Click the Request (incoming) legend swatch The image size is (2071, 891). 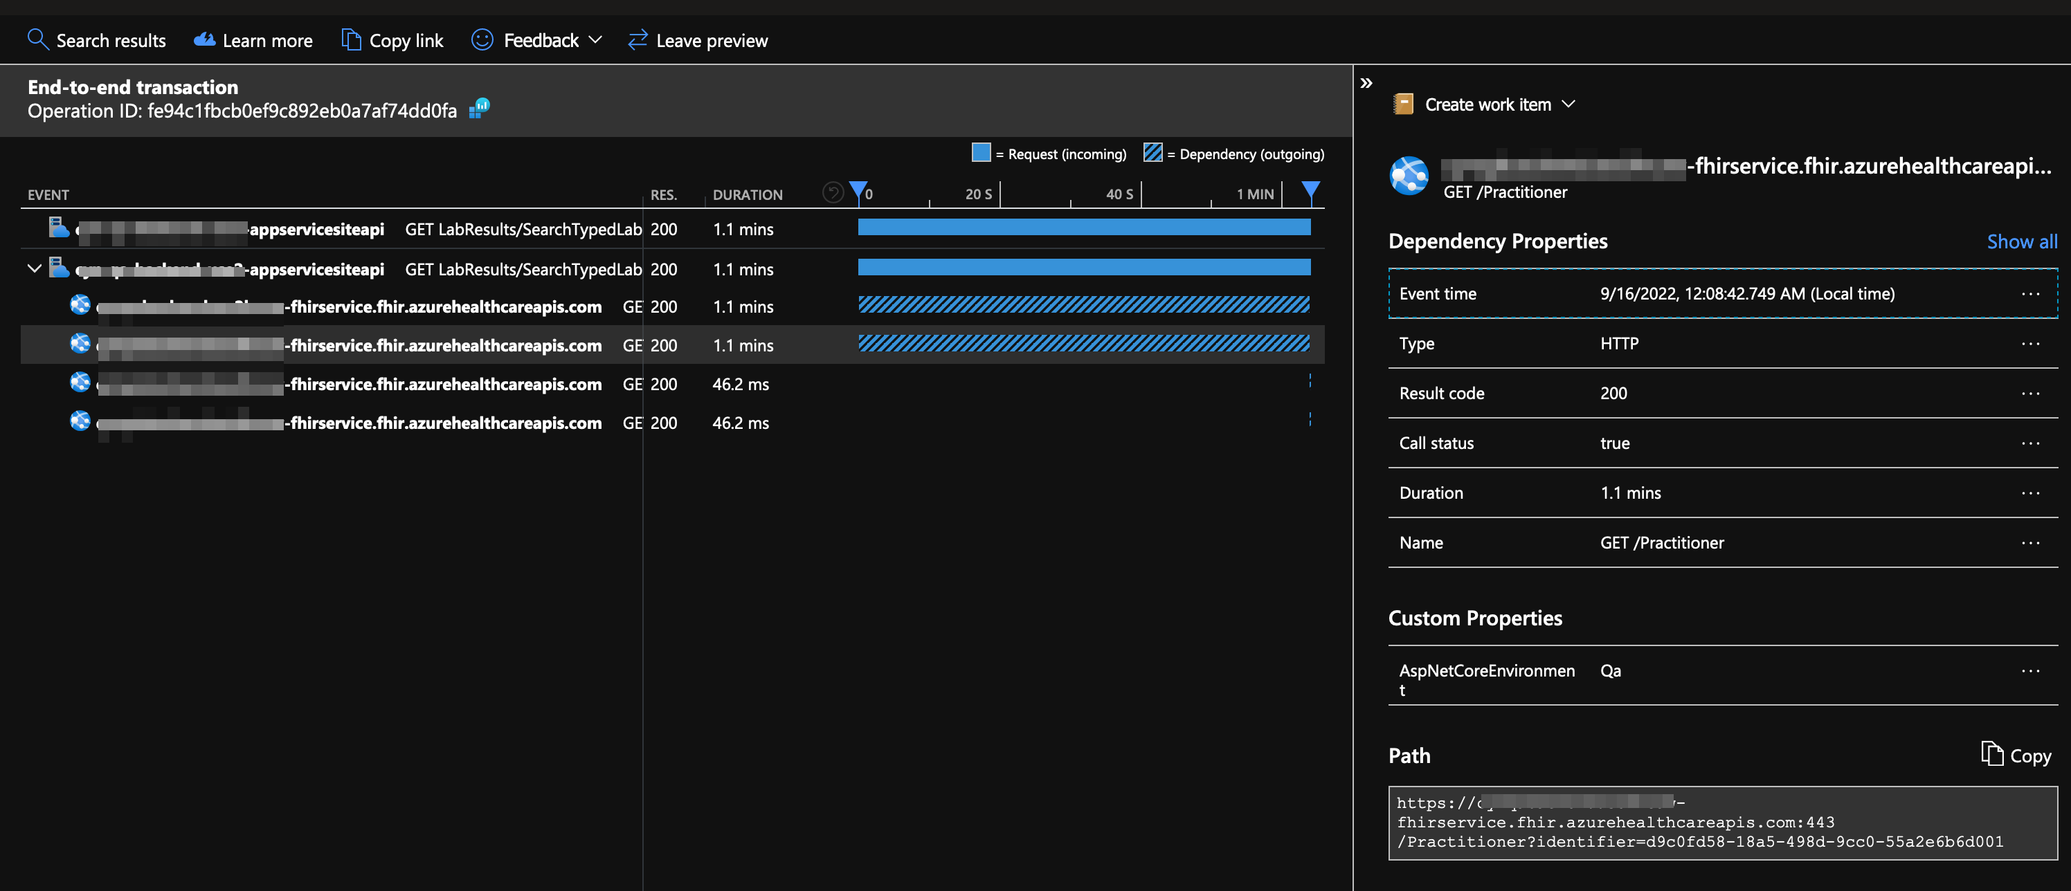(x=982, y=153)
